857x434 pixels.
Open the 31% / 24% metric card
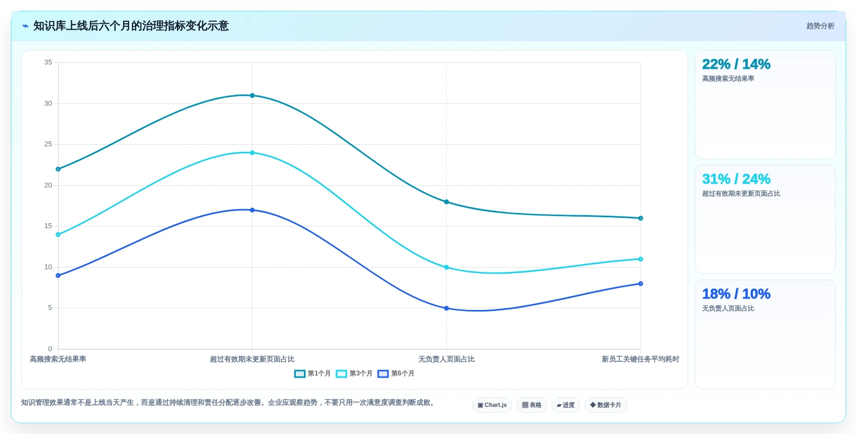coord(765,219)
